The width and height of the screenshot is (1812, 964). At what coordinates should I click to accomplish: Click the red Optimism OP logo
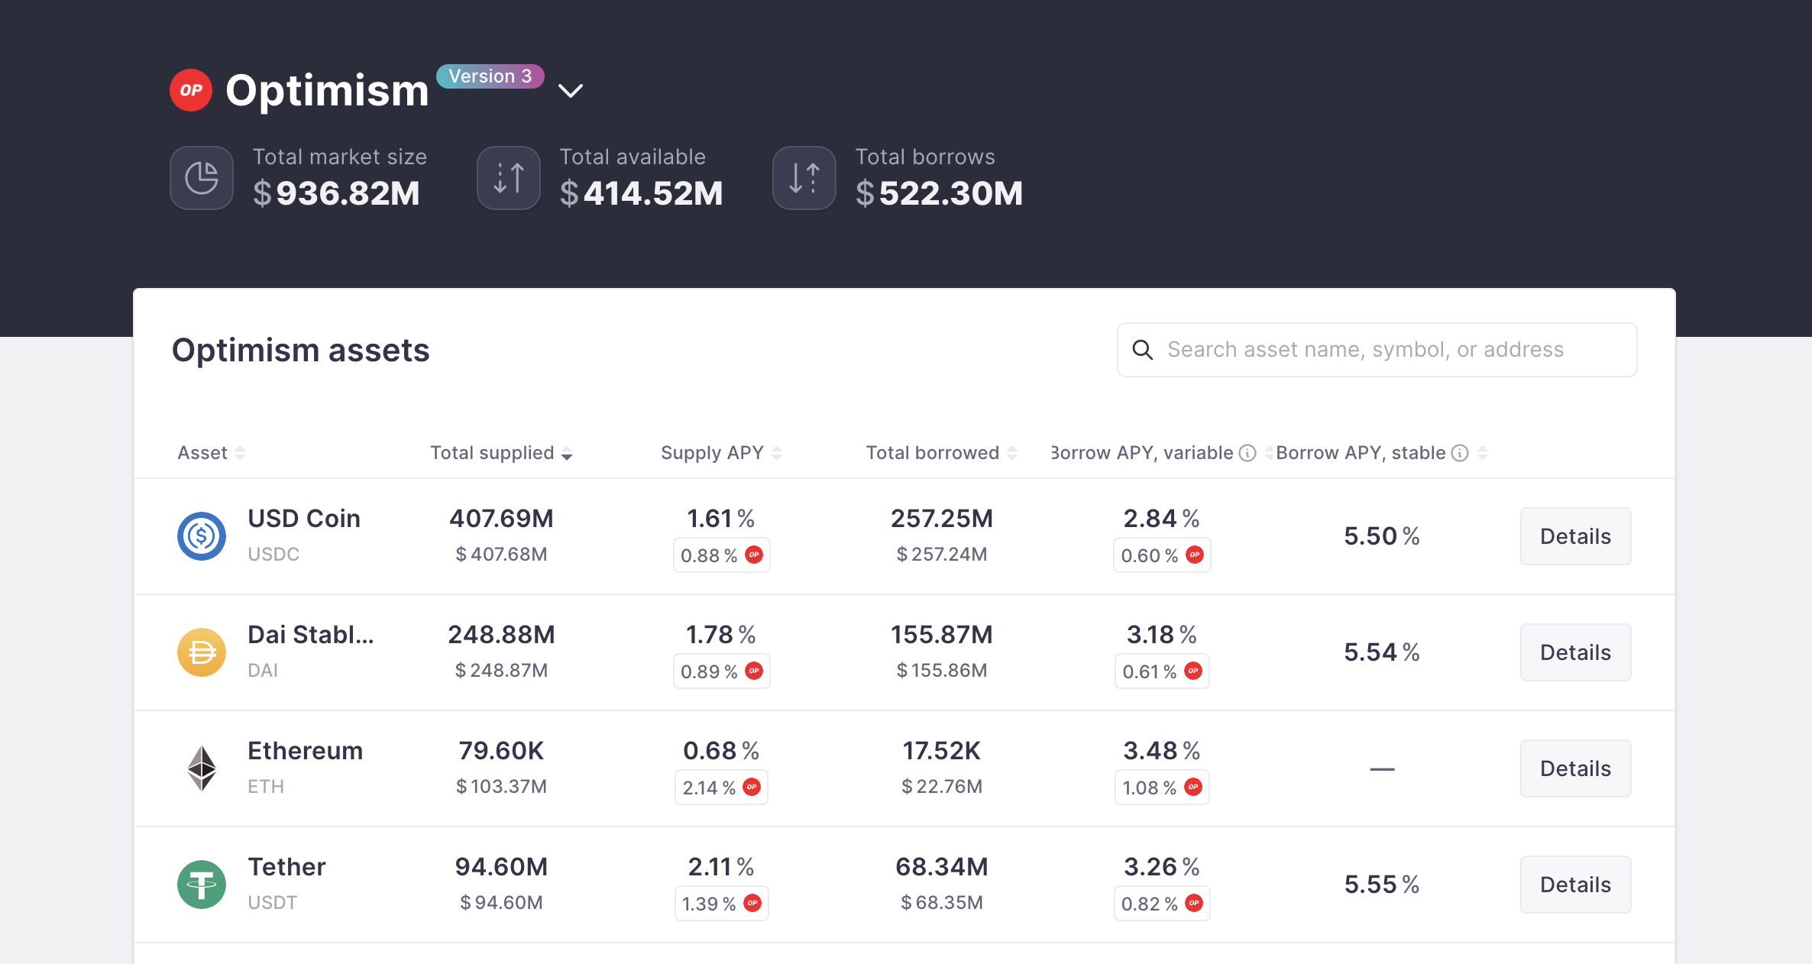click(x=191, y=90)
